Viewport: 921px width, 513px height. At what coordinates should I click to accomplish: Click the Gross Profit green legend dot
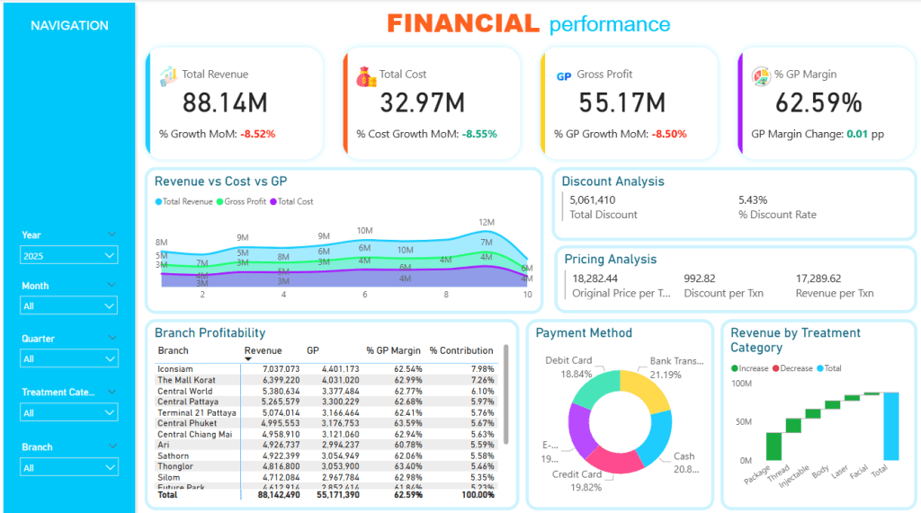coord(220,202)
